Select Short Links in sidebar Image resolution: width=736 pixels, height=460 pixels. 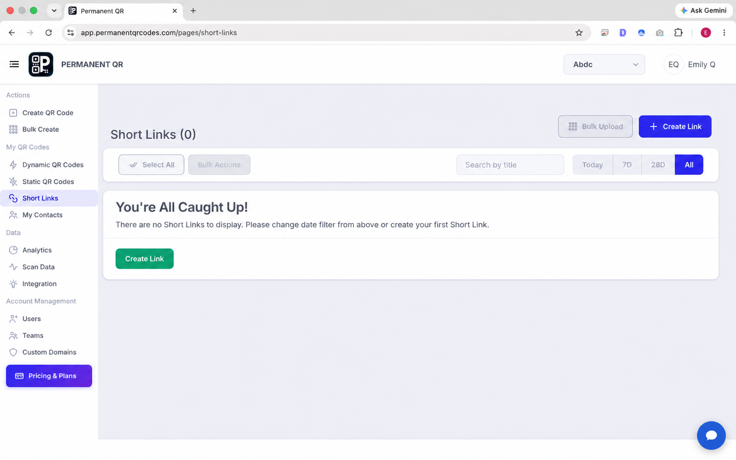point(49,198)
